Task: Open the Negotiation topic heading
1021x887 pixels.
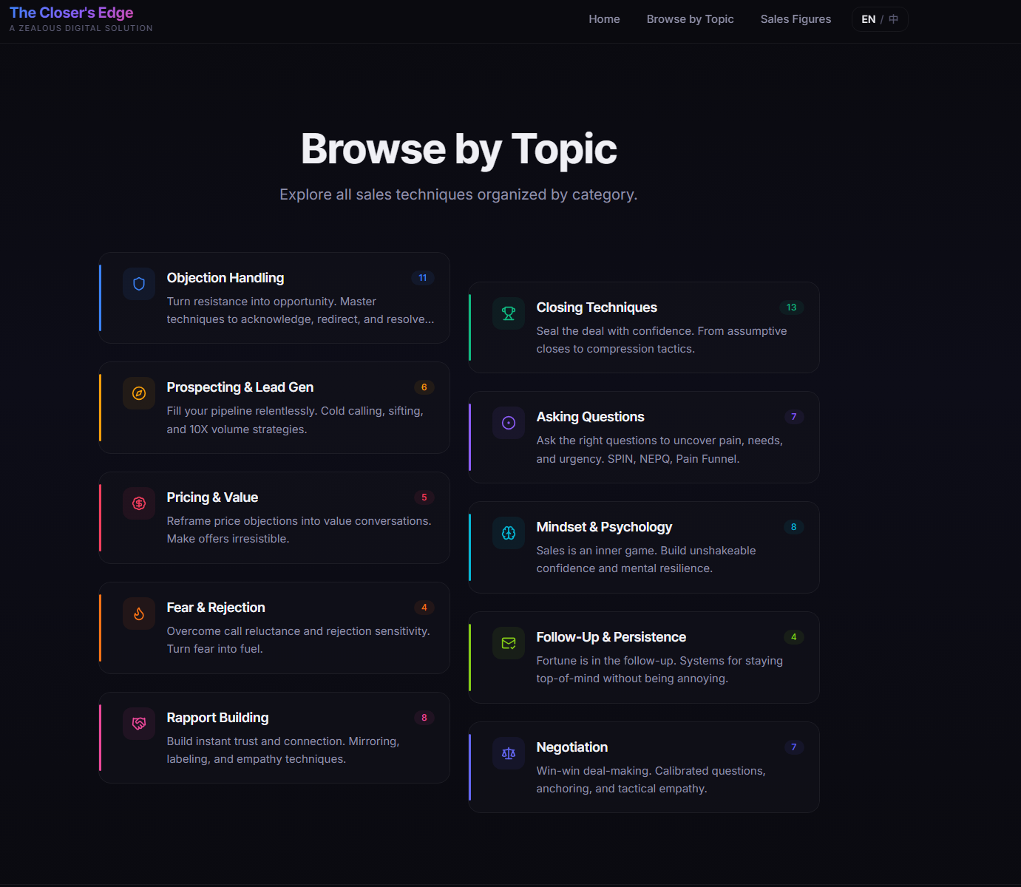Action: click(x=572, y=747)
